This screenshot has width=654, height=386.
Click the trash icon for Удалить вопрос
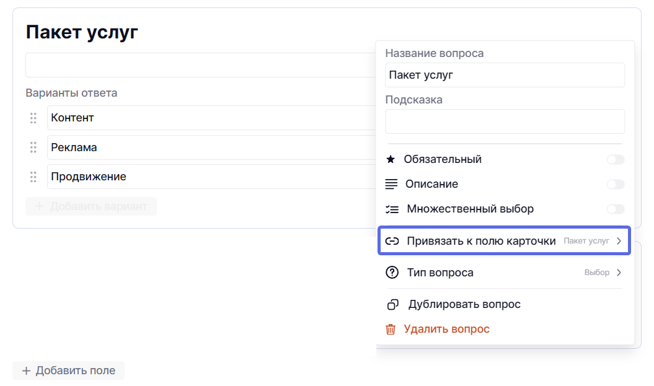pyautogui.click(x=391, y=329)
